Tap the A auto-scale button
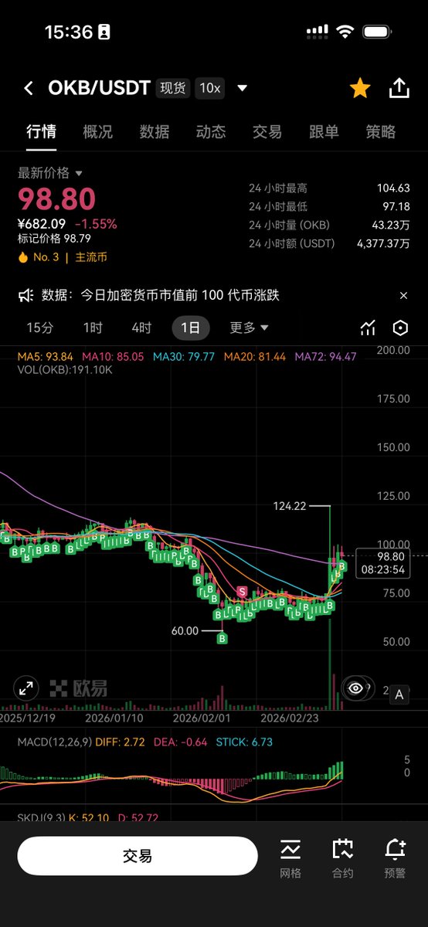This screenshot has width=428, height=927. click(399, 694)
